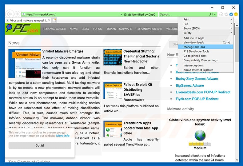Open the search provider dropdown arrow
243x166 pixels.
click(215, 14)
